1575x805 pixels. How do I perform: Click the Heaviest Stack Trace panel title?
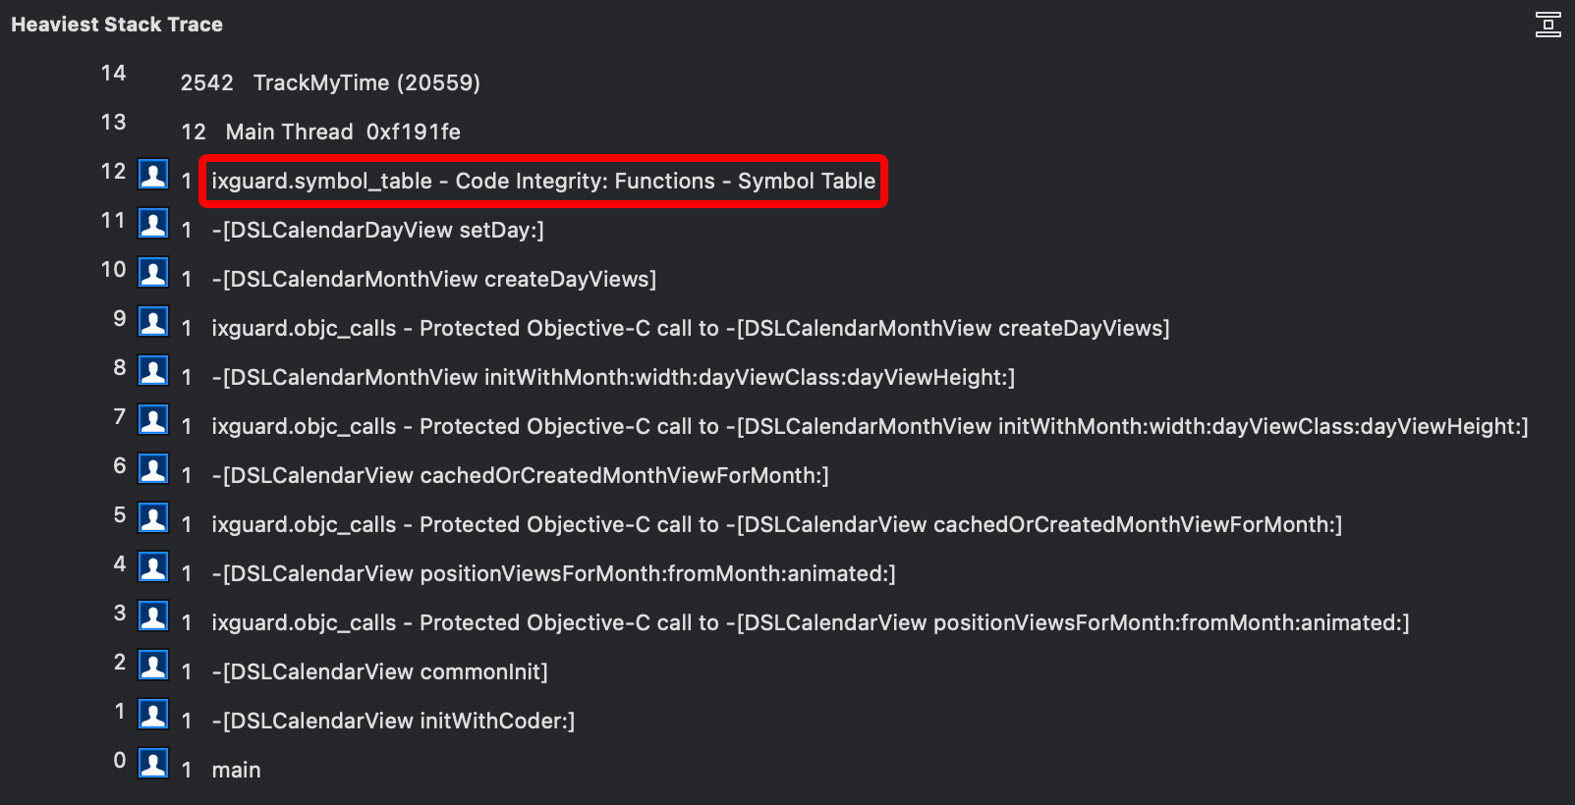click(117, 24)
